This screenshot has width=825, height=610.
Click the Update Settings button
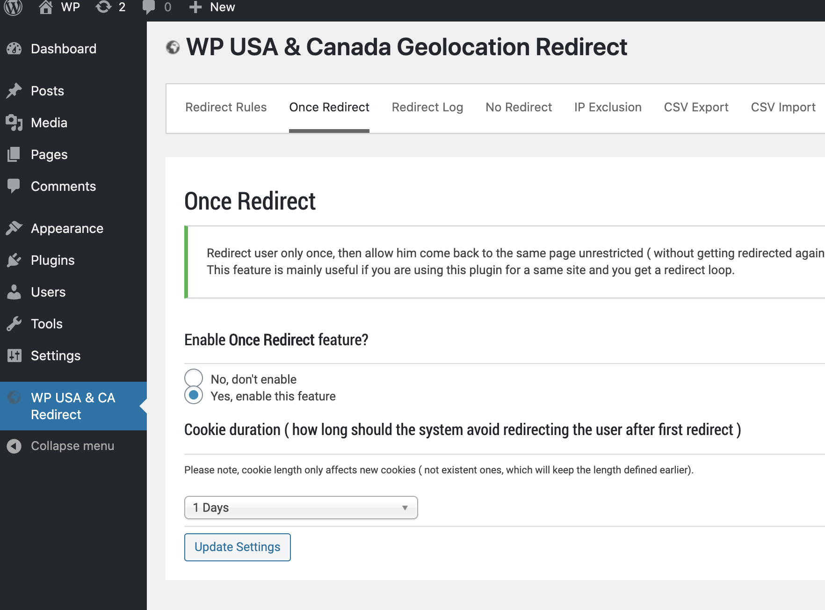pos(237,547)
